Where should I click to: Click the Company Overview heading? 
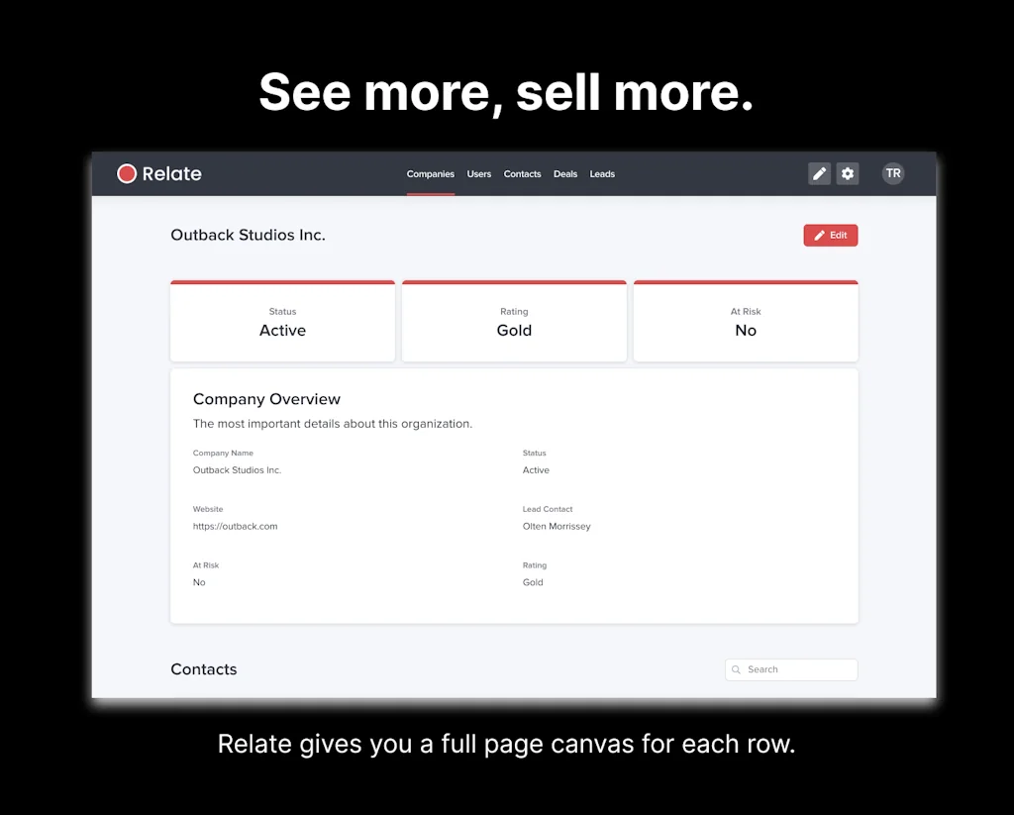pos(266,399)
